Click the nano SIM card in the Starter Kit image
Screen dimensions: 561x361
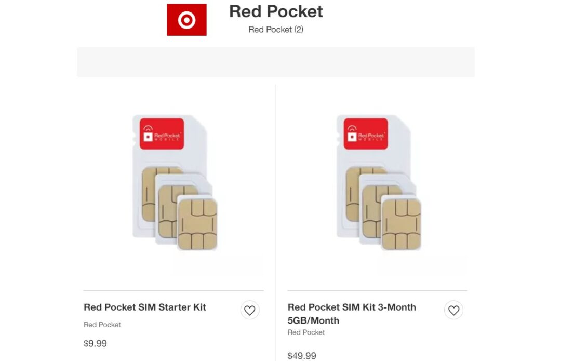(198, 223)
